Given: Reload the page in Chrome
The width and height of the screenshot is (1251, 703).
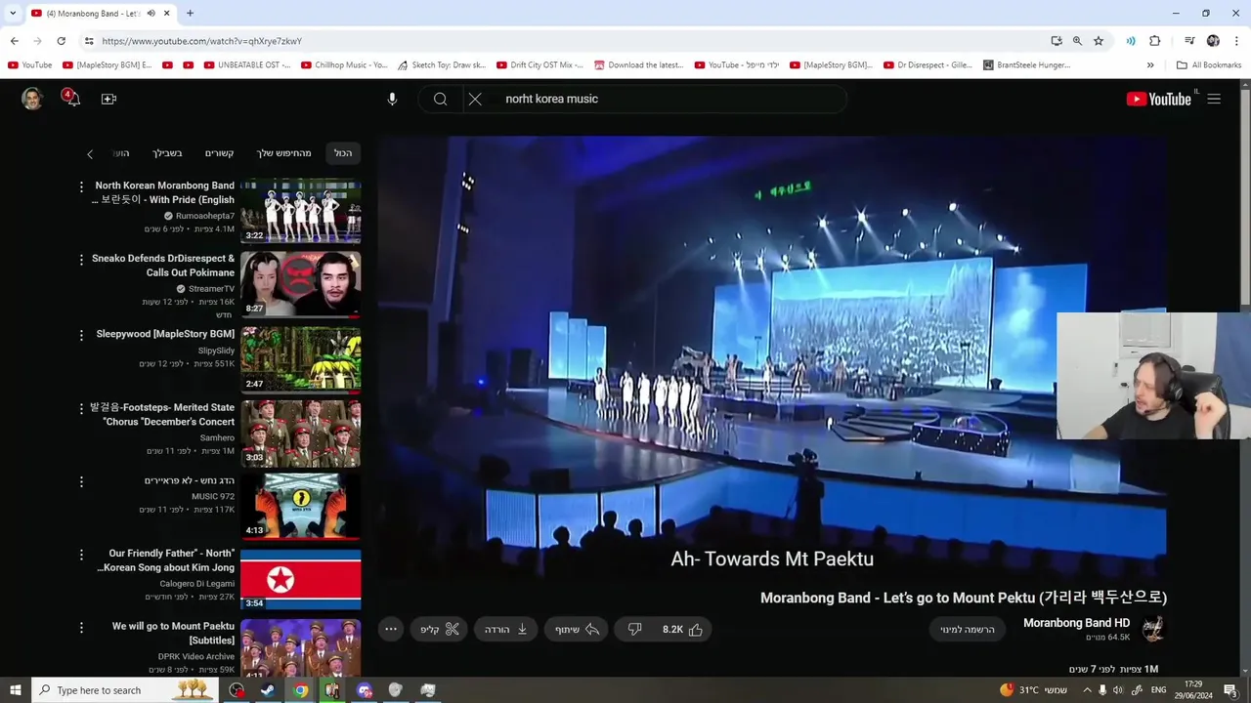Looking at the screenshot, I should pyautogui.click(x=61, y=41).
